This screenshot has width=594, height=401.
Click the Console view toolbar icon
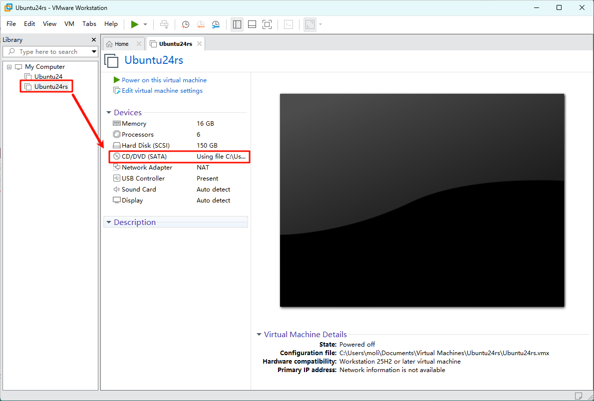pyautogui.click(x=289, y=24)
